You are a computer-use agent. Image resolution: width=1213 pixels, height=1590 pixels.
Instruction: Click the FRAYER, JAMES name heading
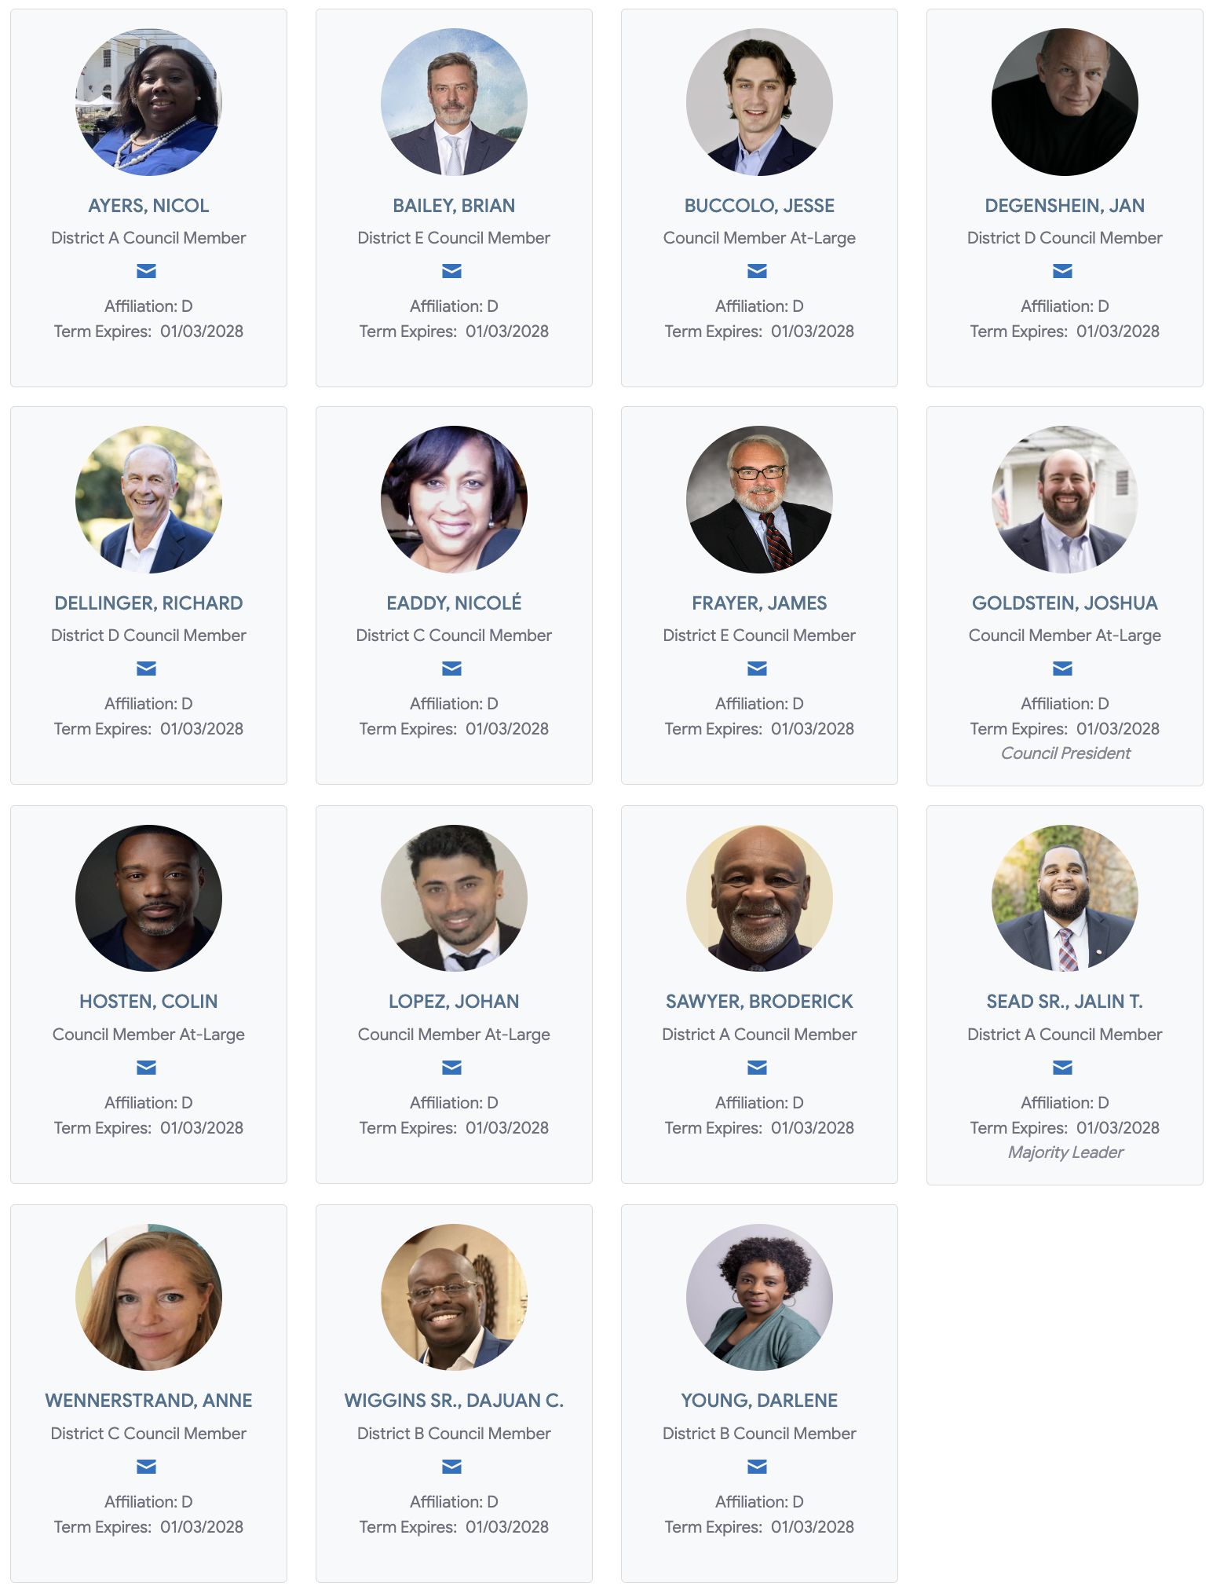[759, 603]
